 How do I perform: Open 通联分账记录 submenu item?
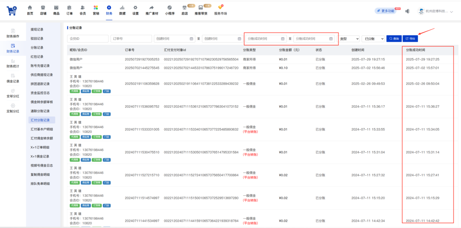(40, 111)
